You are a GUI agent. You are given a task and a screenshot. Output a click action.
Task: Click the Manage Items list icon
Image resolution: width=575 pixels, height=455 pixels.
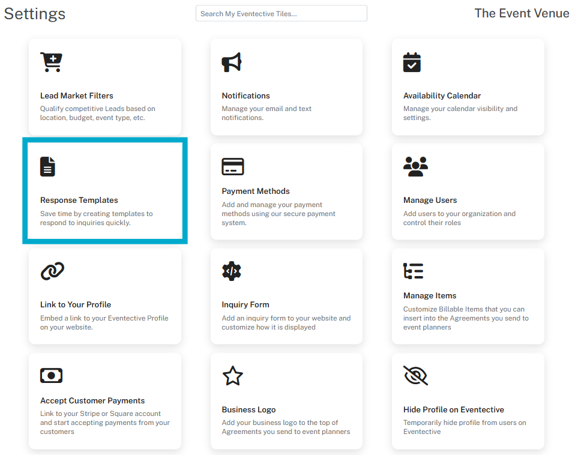[414, 271]
